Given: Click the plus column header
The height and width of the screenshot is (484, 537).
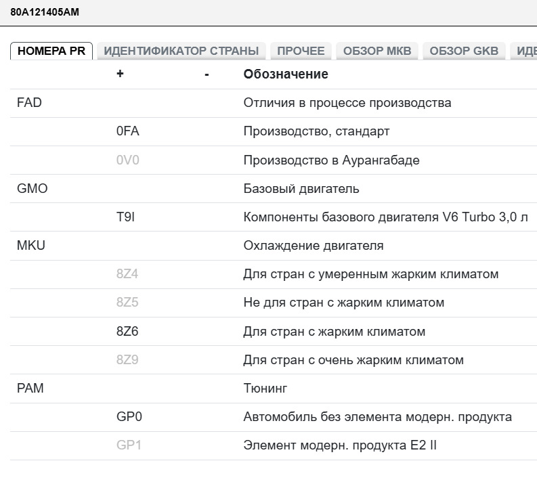Looking at the screenshot, I should coord(120,74).
